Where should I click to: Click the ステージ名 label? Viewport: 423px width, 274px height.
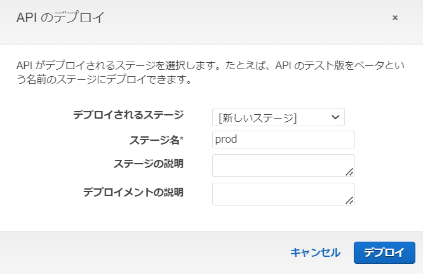coord(155,139)
